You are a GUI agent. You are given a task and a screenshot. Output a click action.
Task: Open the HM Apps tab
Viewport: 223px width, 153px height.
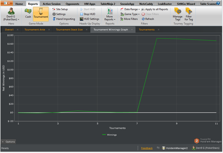(90, 4)
